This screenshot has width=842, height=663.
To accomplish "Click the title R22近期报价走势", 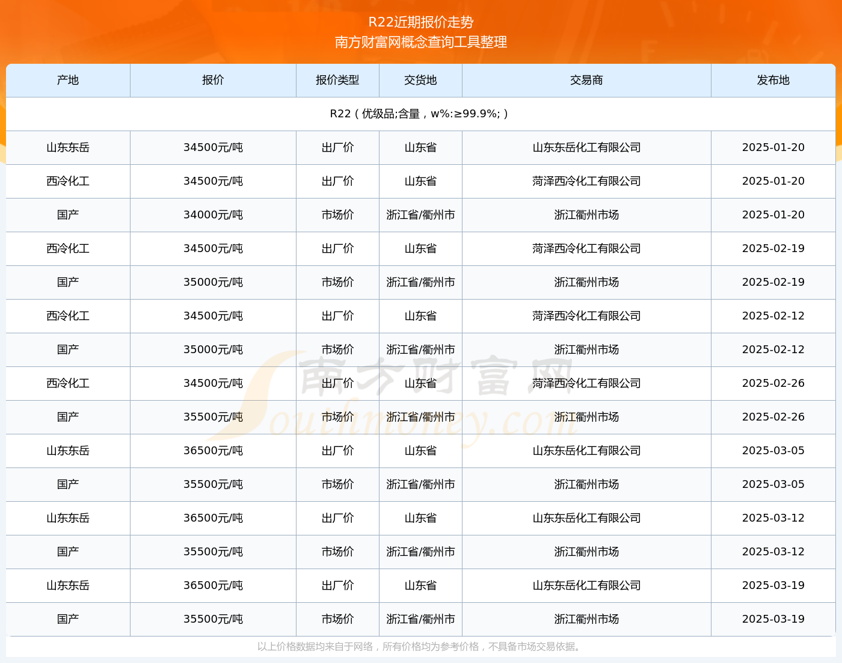I will [x=421, y=22].
